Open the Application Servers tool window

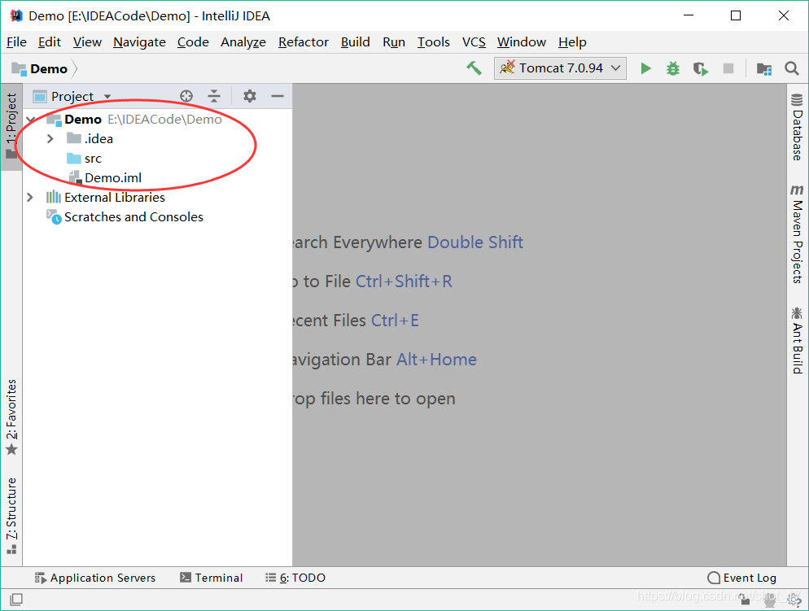click(x=95, y=578)
